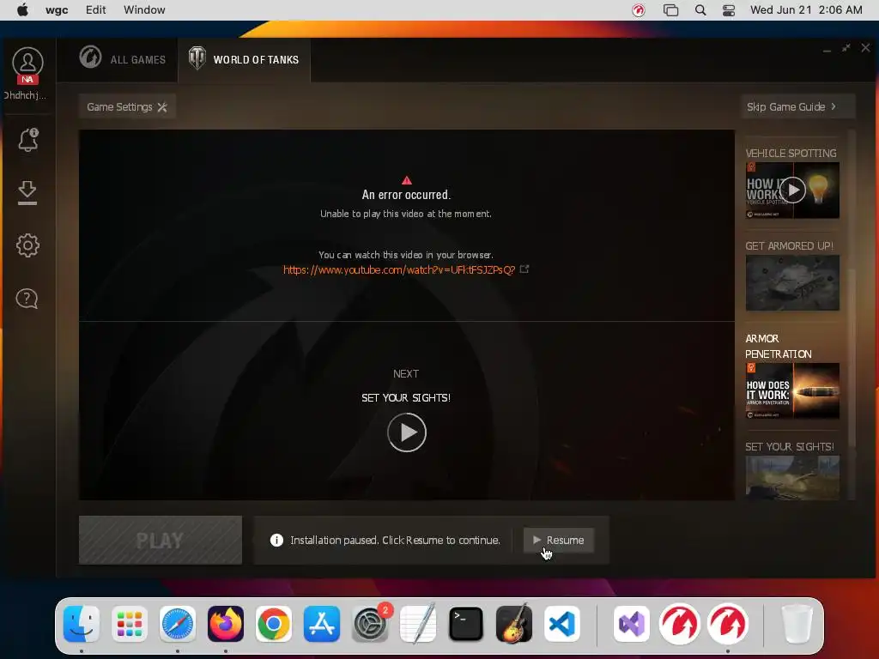Open the user profile avatar icon
Image resolution: width=879 pixels, height=659 pixels.
click(x=27, y=62)
